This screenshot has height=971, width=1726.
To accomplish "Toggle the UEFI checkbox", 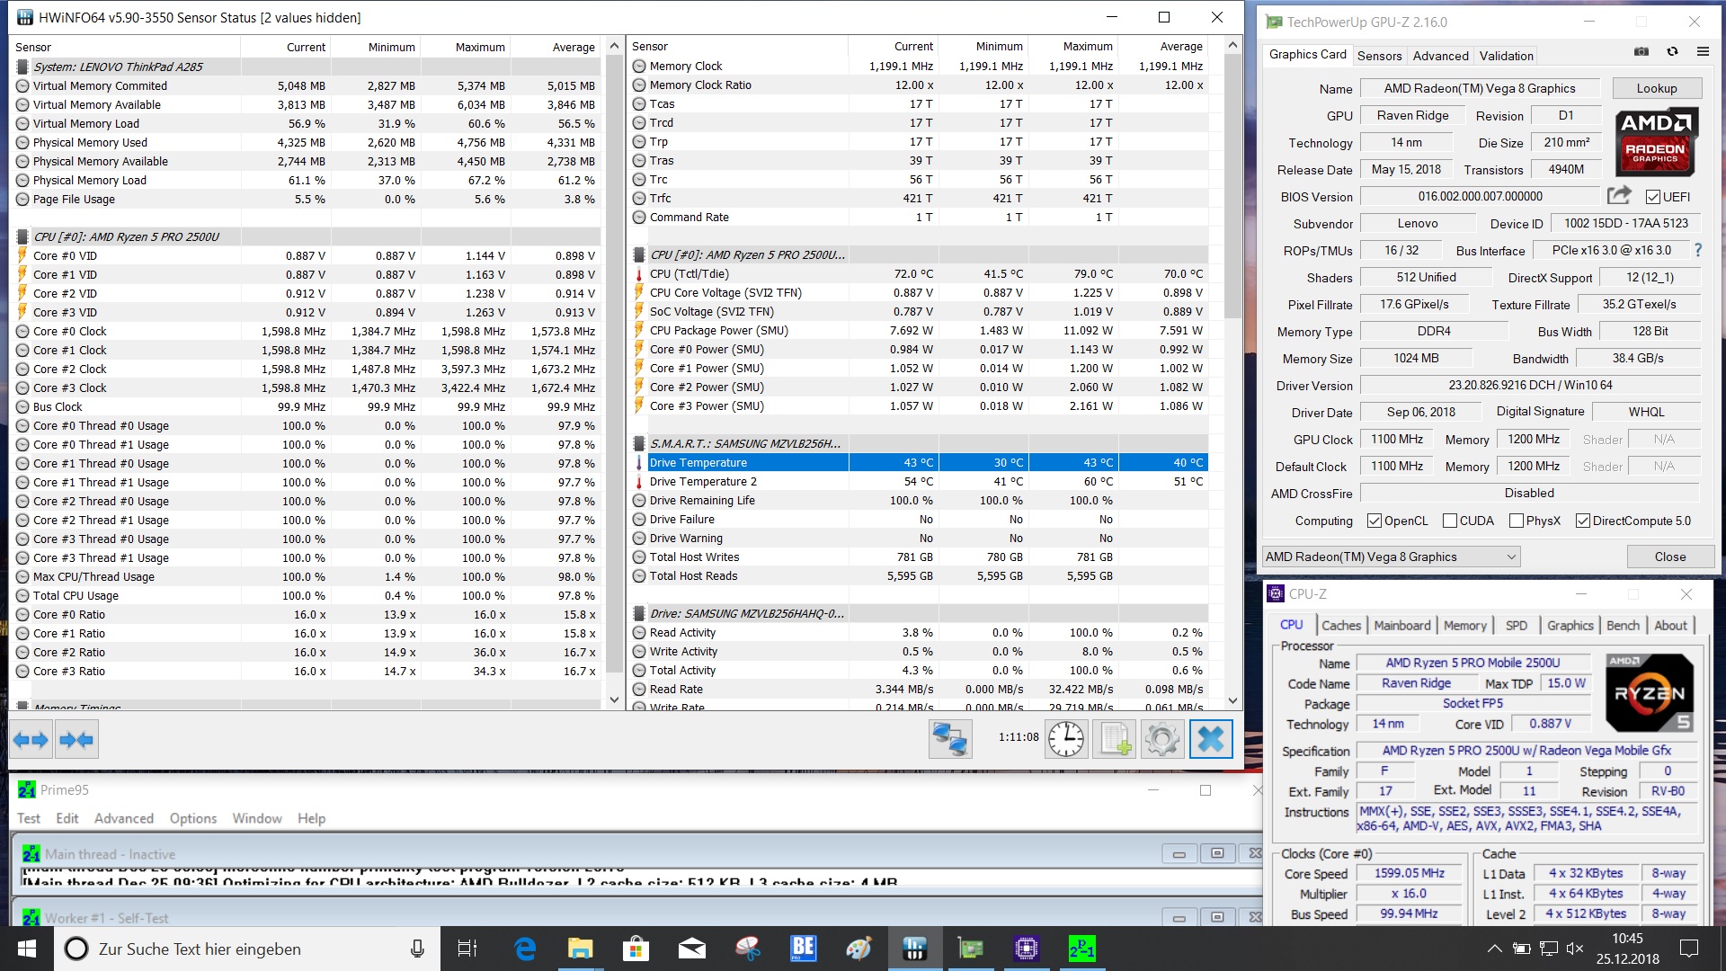I will click(1652, 197).
